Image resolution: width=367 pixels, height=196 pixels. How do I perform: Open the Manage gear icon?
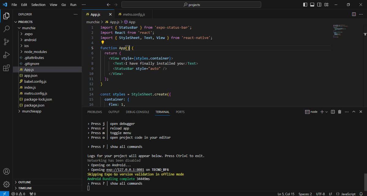coord(6,184)
